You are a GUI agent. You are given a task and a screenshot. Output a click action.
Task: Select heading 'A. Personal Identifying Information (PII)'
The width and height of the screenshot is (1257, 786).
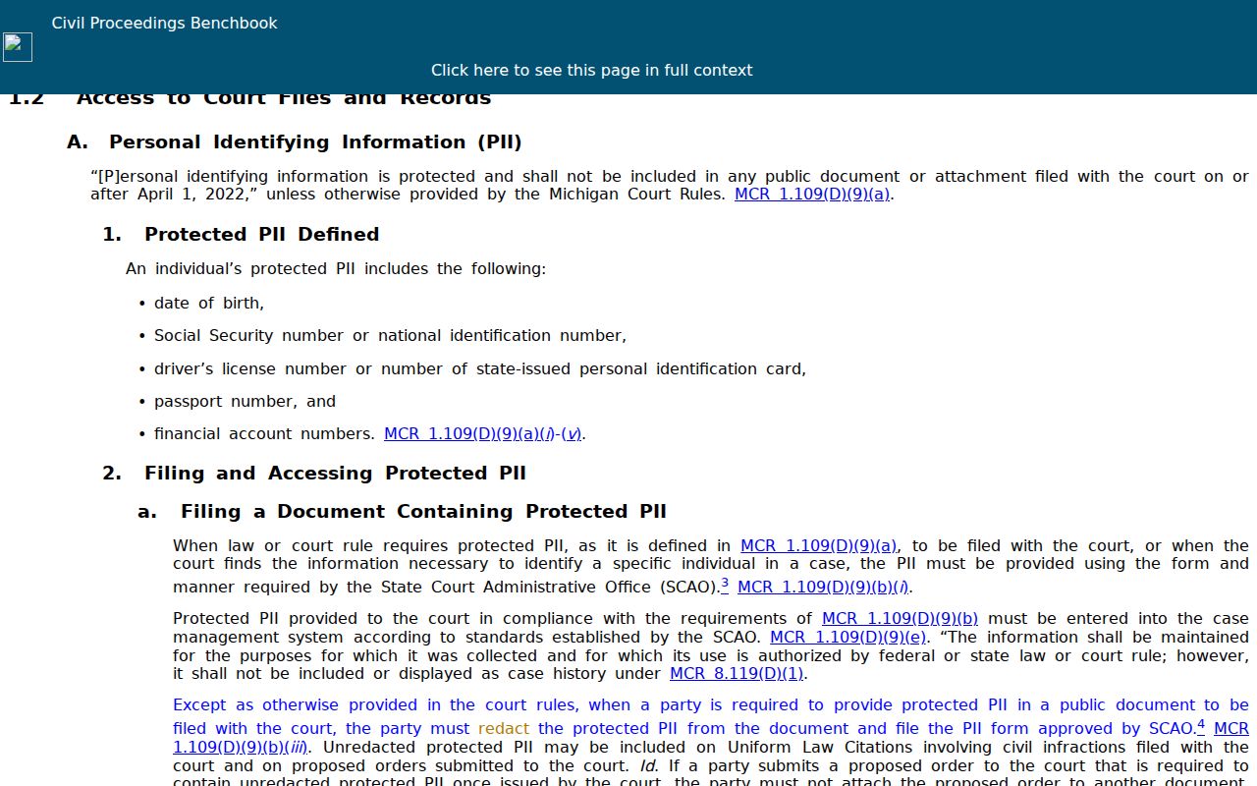pos(295,142)
